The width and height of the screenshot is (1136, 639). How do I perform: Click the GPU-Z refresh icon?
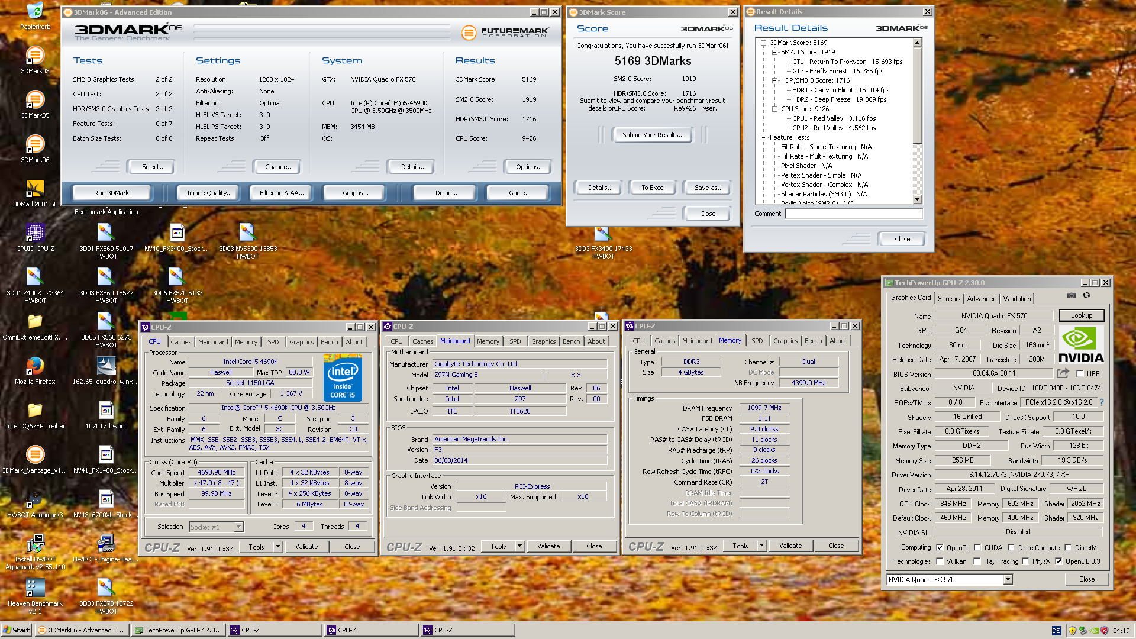[1087, 295]
